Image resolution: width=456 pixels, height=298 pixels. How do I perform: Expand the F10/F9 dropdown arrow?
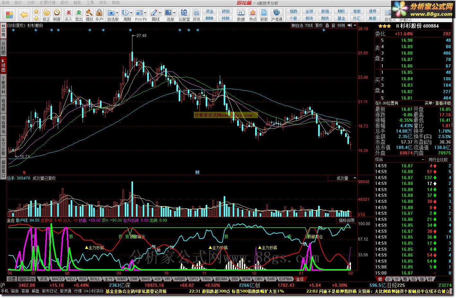(x=145, y=13)
